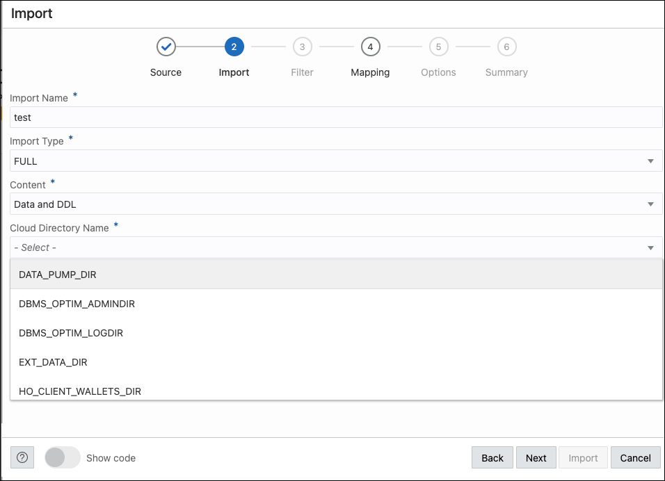This screenshot has height=481, width=665.
Task: Go to step 3 Filter circle
Action: click(x=303, y=47)
